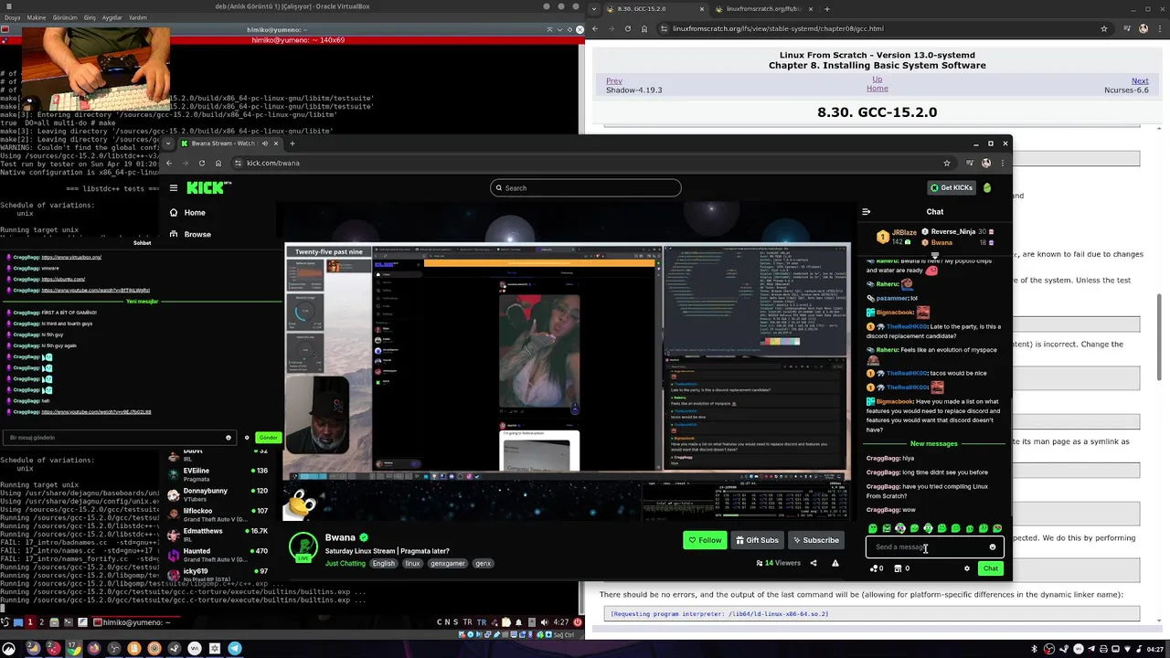Open tab search dropdown in Kick browser
The image size is (1170, 658).
click(x=167, y=143)
